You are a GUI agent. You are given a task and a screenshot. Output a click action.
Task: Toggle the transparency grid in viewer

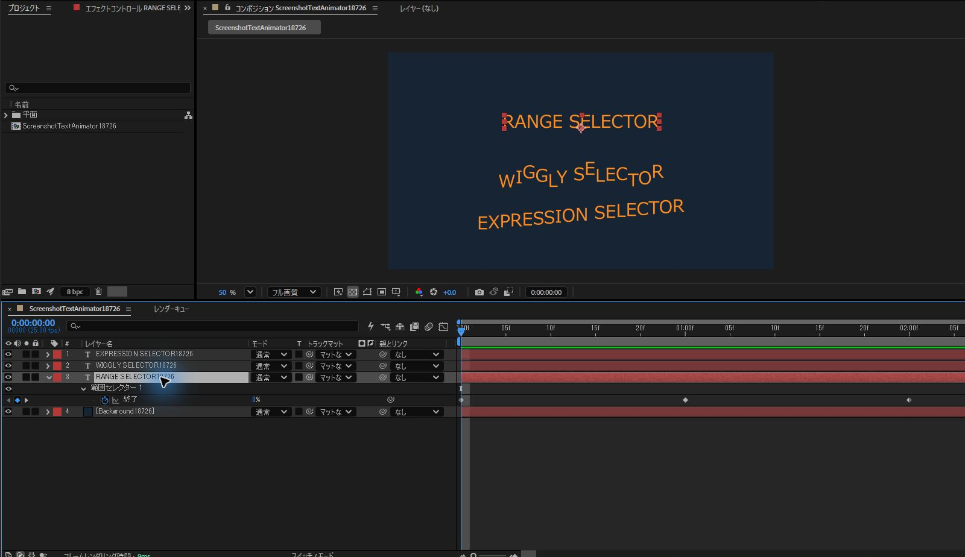click(x=353, y=292)
